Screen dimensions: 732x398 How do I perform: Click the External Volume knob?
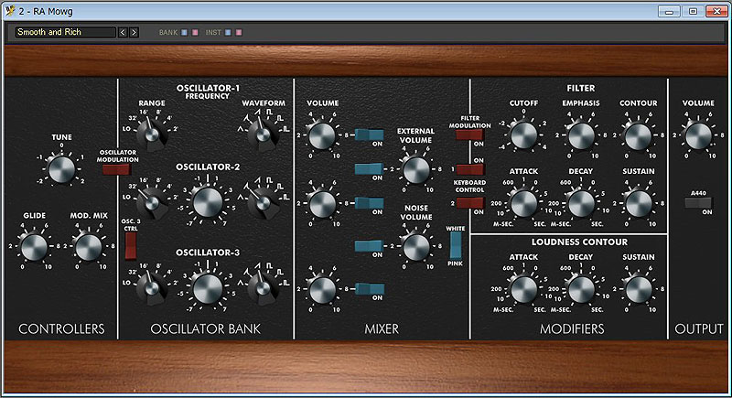416,170
